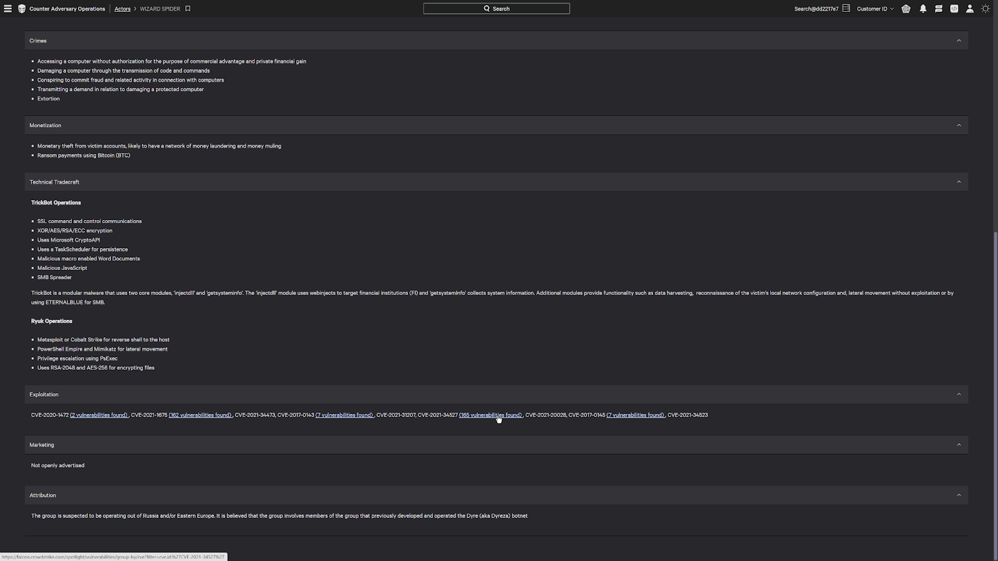Open the 165 vulnerabilities found link
The height and width of the screenshot is (561, 998).
(490, 415)
